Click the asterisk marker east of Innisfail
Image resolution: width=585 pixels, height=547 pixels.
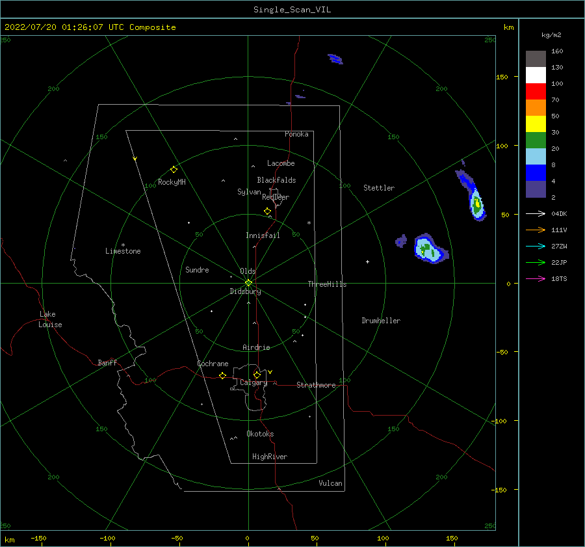click(309, 223)
